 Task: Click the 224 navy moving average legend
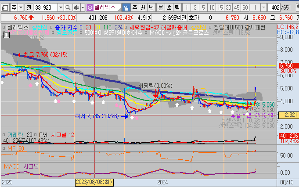tap(119, 28)
